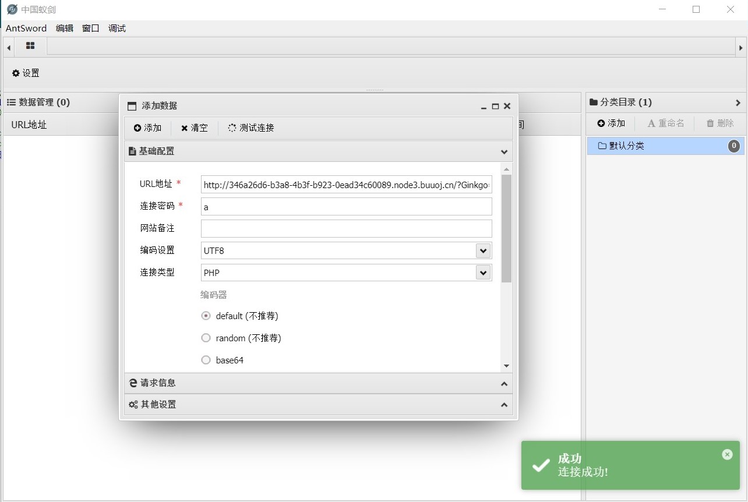Open the 编码设置 encoding dropdown

click(483, 250)
